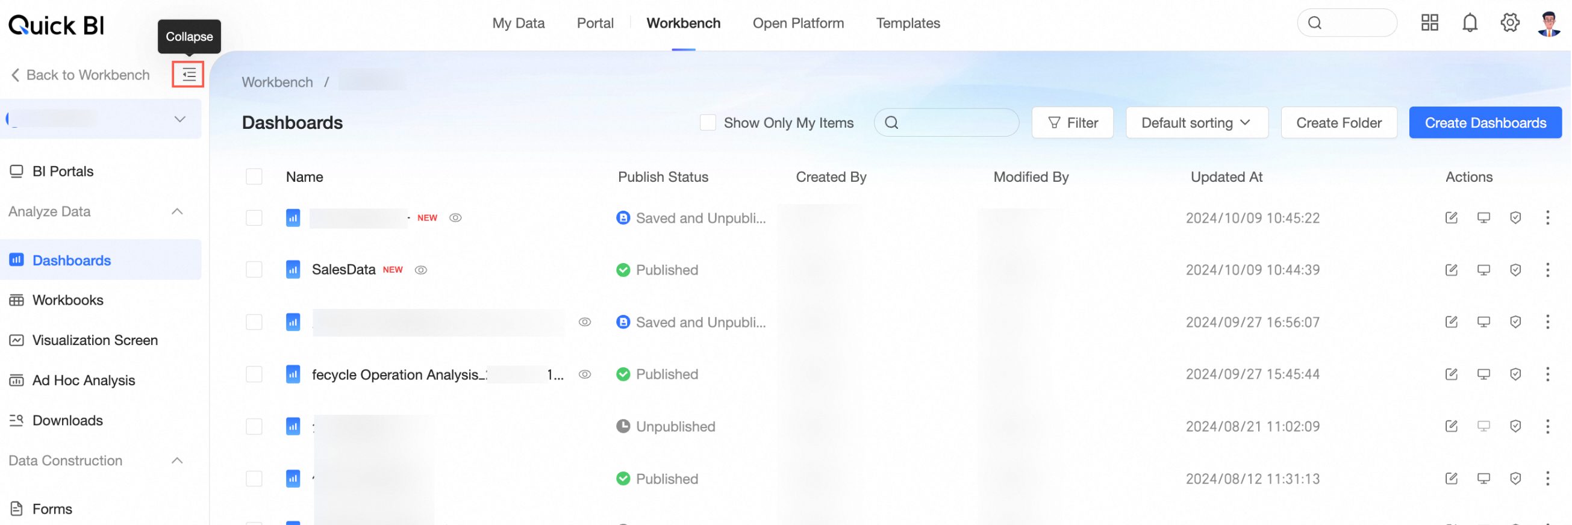Viewport: 1572px width, 525px height.
Task: Toggle the eye icon beside SalesData
Action: tap(421, 270)
